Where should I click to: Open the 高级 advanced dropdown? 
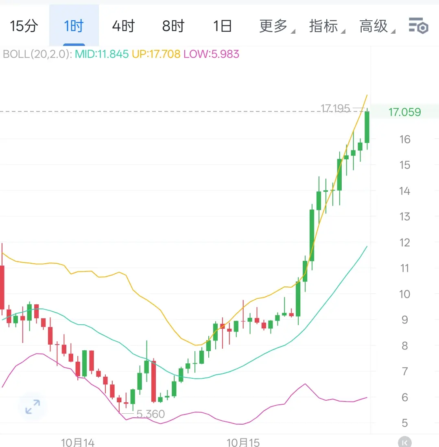point(377,26)
